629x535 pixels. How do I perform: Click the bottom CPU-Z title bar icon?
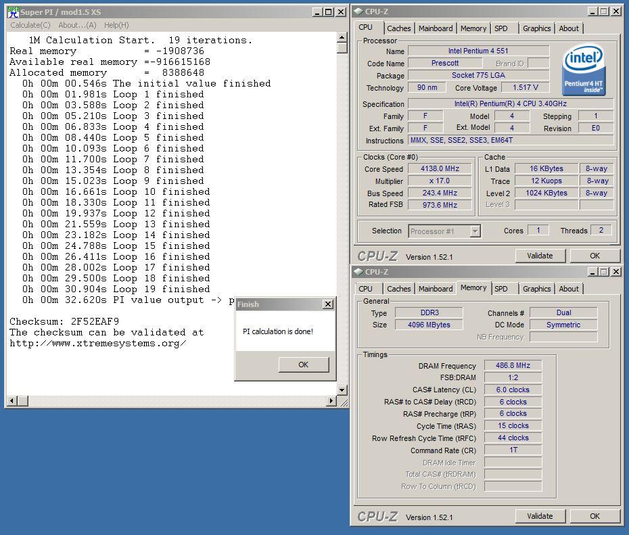click(358, 271)
